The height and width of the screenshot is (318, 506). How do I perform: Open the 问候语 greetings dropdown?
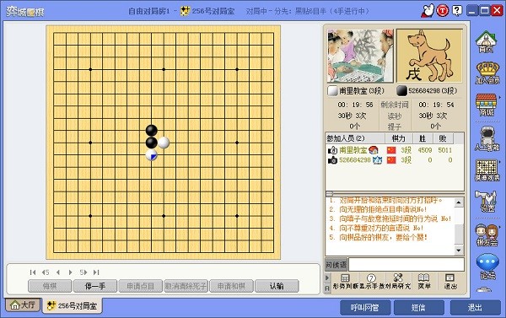point(336,265)
